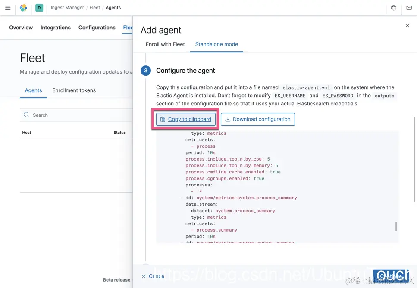Click the Agents breadcrumb

click(113, 8)
